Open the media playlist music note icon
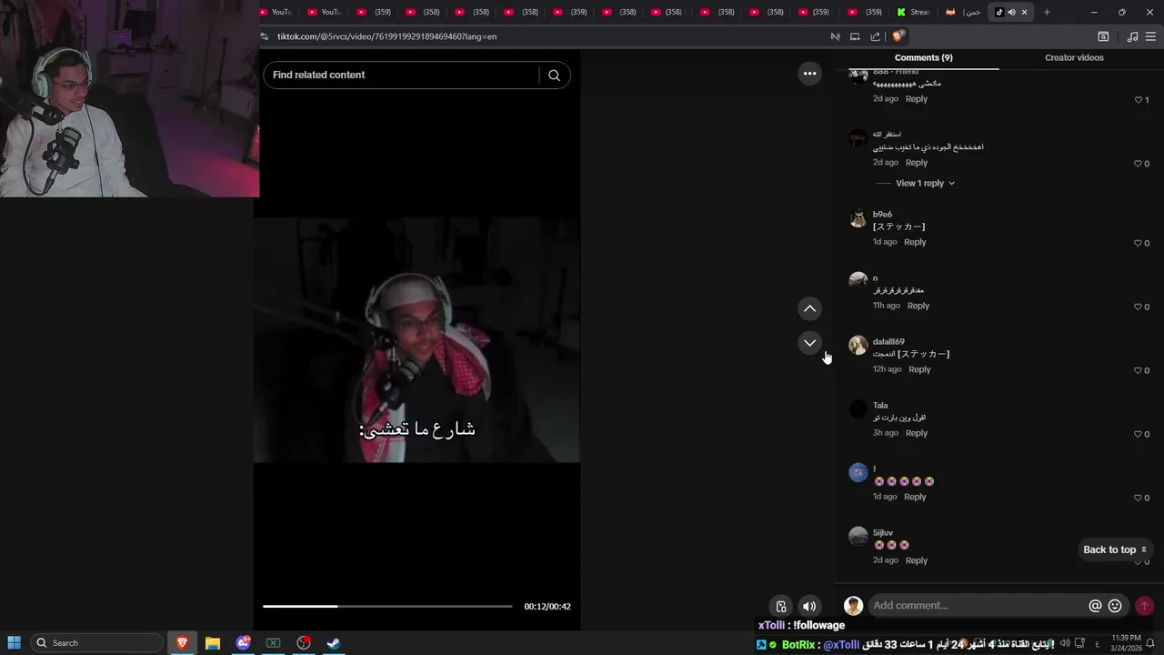1164x655 pixels. (x=1132, y=36)
